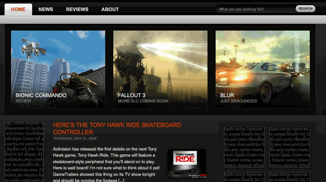View the Tony Hawk Ride thumbnail image
The width and height of the screenshot is (326, 182).
point(187,164)
